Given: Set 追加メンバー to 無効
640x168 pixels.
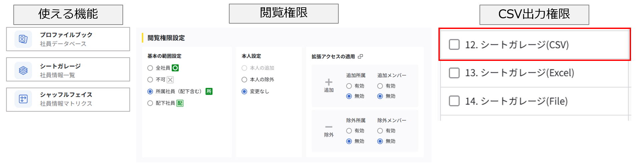Looking at the screenshot, I should [380, 96].
